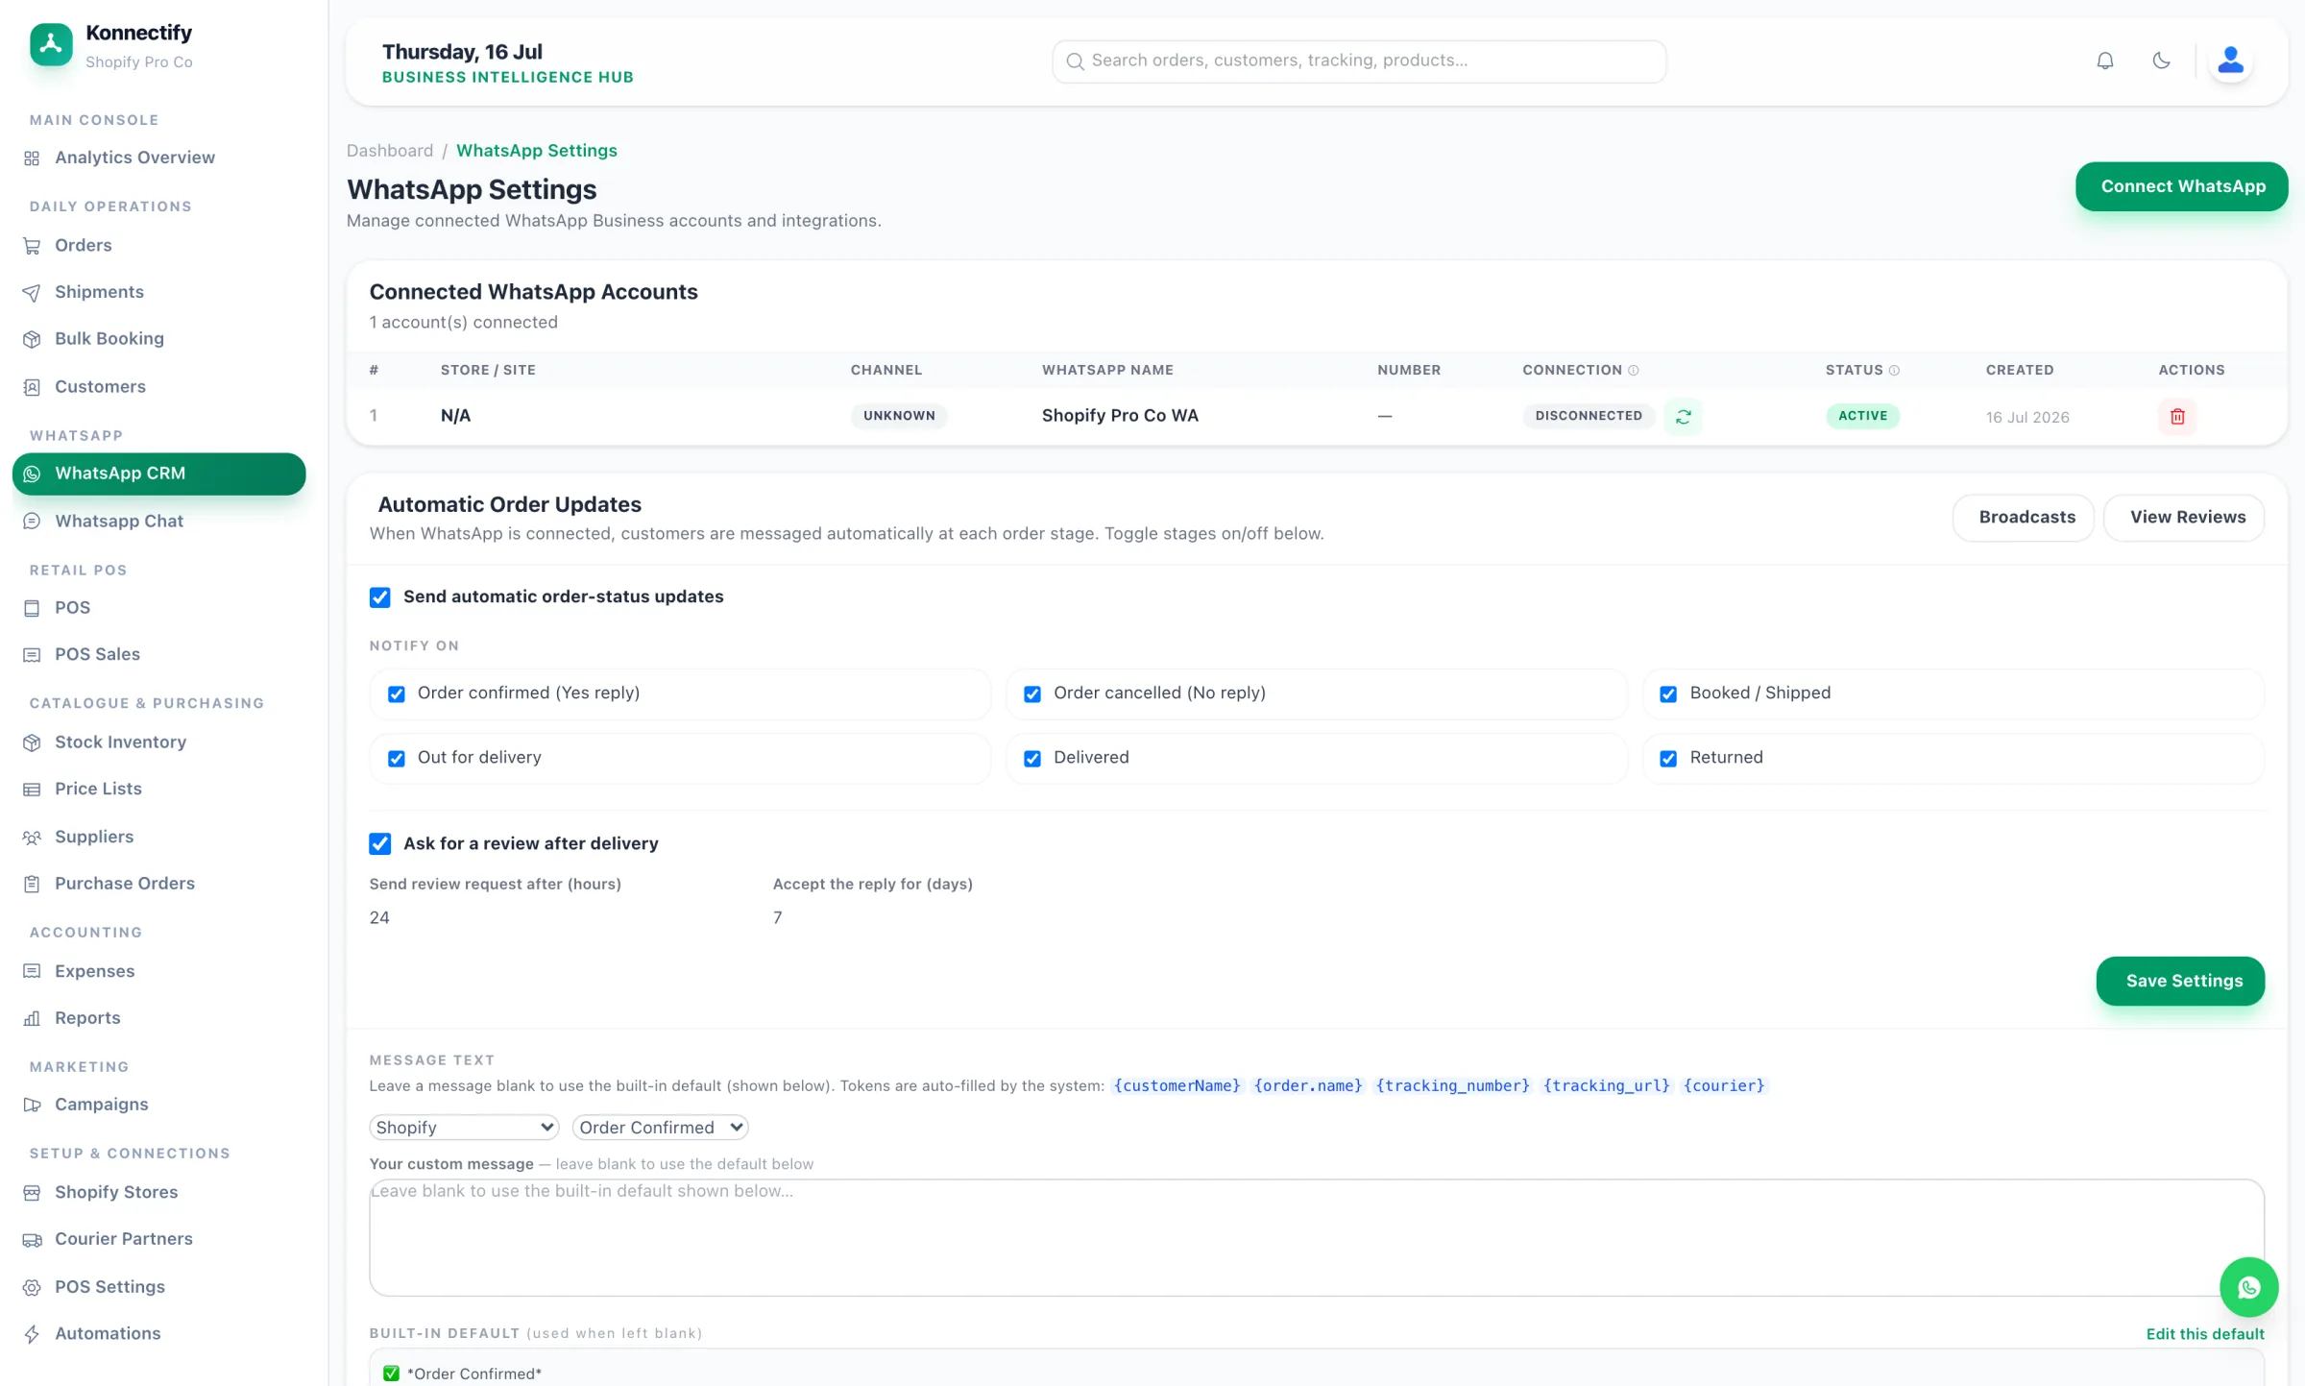
Task: Toggle Returned notification checkbox
Action: [x=1668, y=759]
